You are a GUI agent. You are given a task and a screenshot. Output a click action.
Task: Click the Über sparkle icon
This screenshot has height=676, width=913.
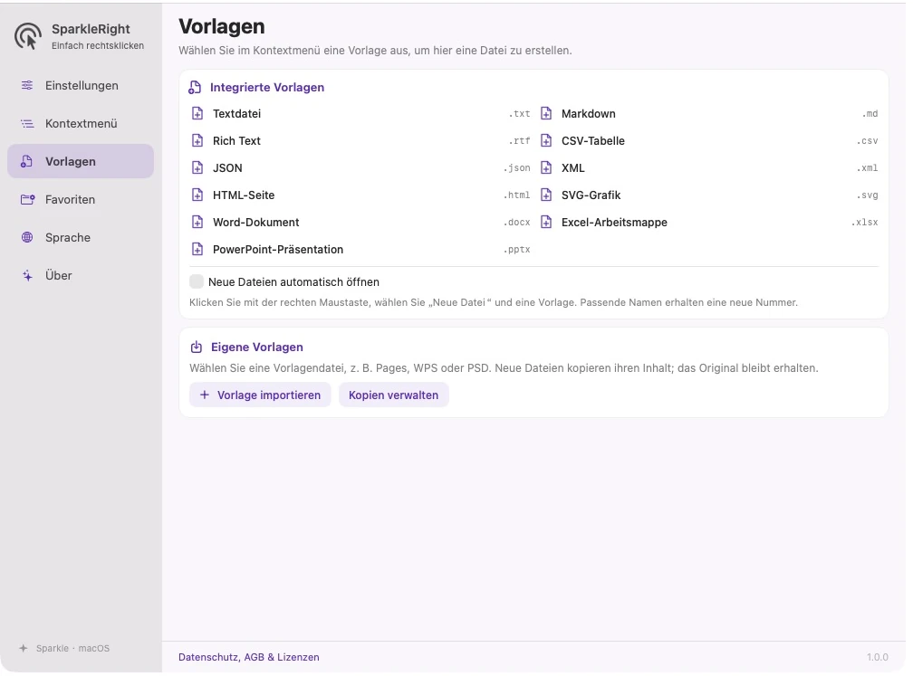point(27,276)
